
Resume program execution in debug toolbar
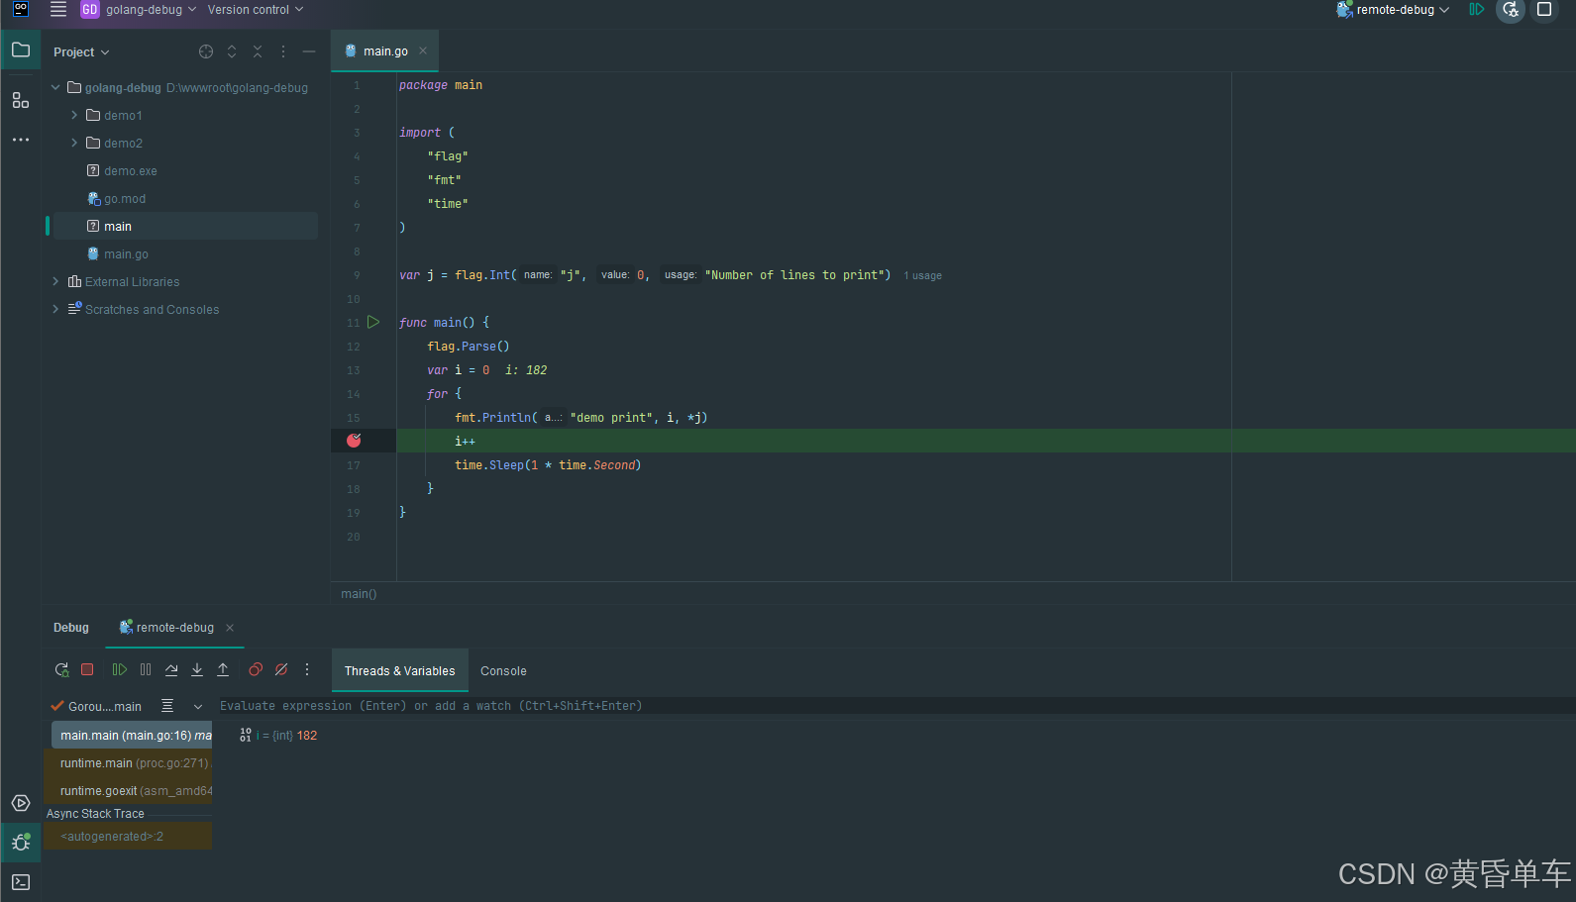pos(119,670)
